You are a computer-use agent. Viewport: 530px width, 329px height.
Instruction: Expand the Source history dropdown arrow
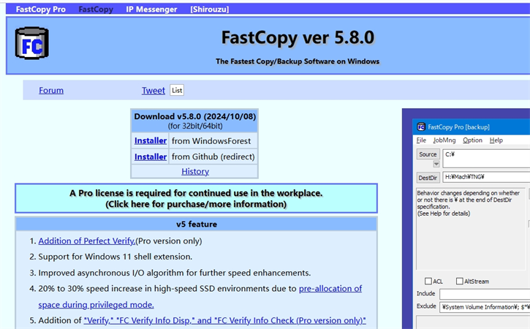pos(436,164)
